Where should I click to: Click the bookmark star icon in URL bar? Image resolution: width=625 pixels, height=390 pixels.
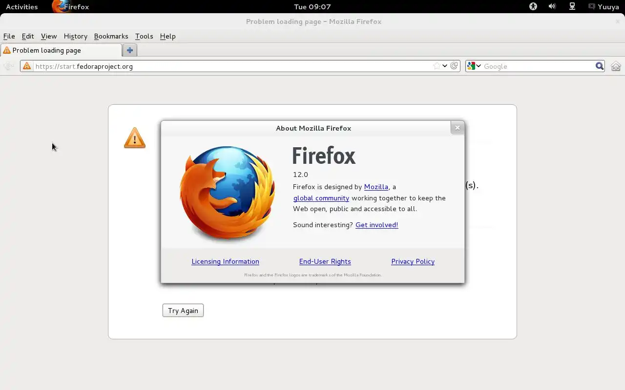click(437, 66)
